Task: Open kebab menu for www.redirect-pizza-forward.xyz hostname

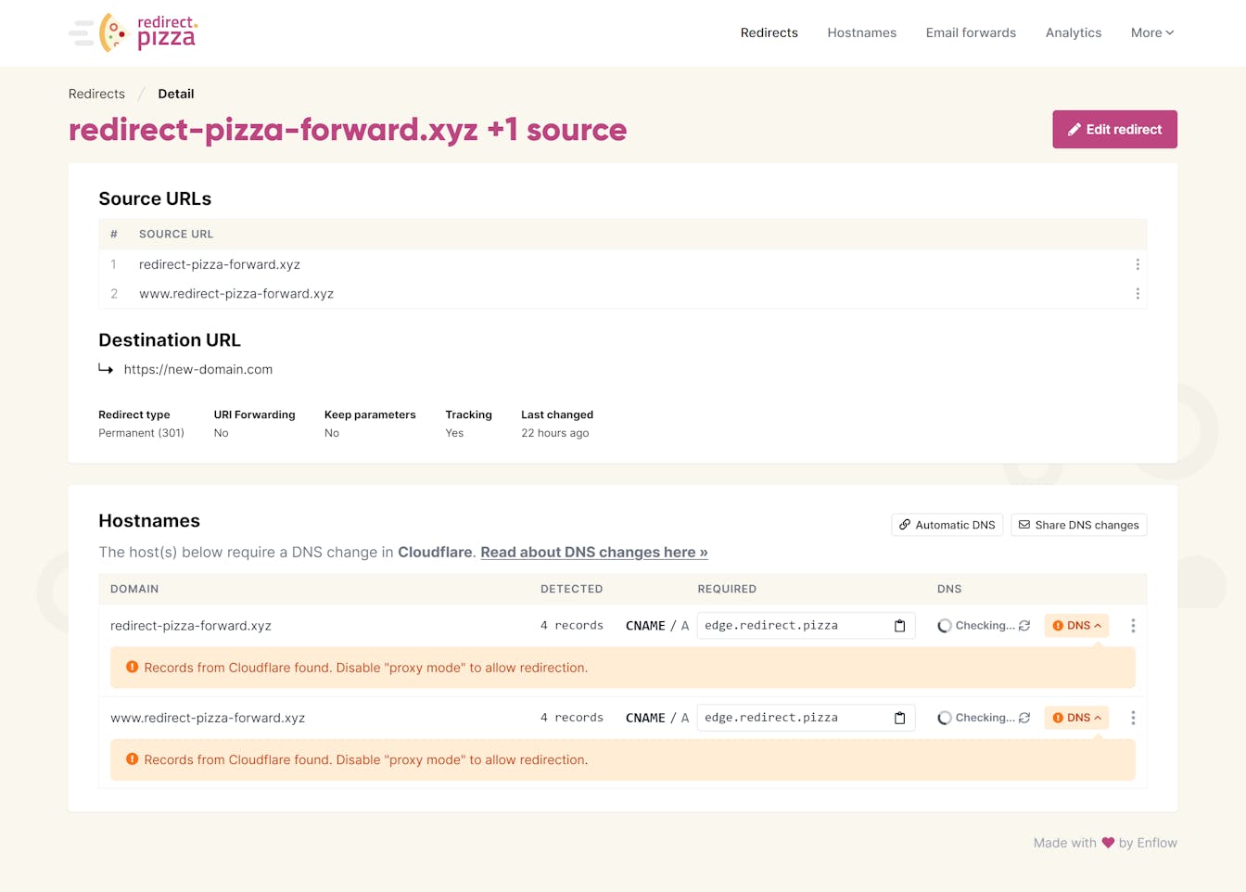Action: tap(1132, 718)
